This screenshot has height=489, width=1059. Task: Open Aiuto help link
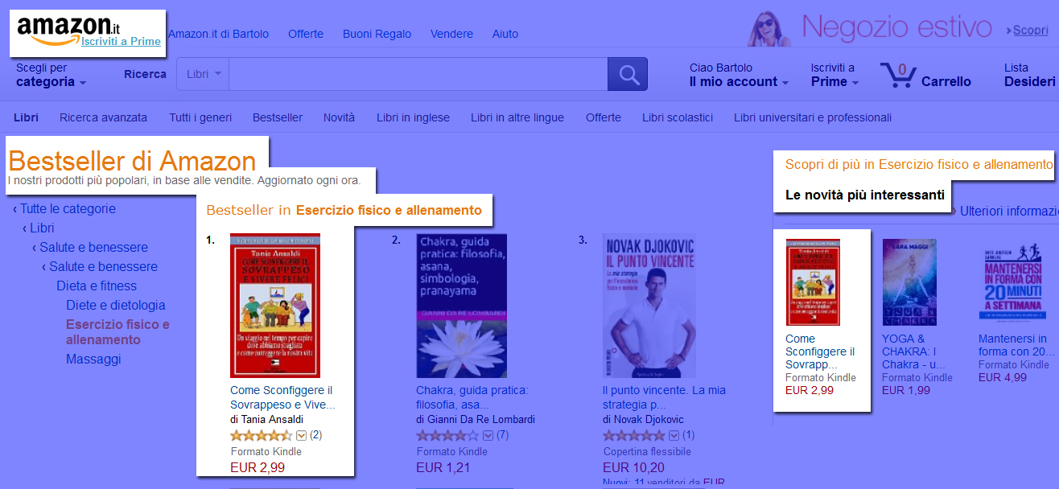click(505, 34)
